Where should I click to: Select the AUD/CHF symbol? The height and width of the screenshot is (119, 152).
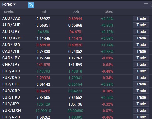[x=11, y=25]
